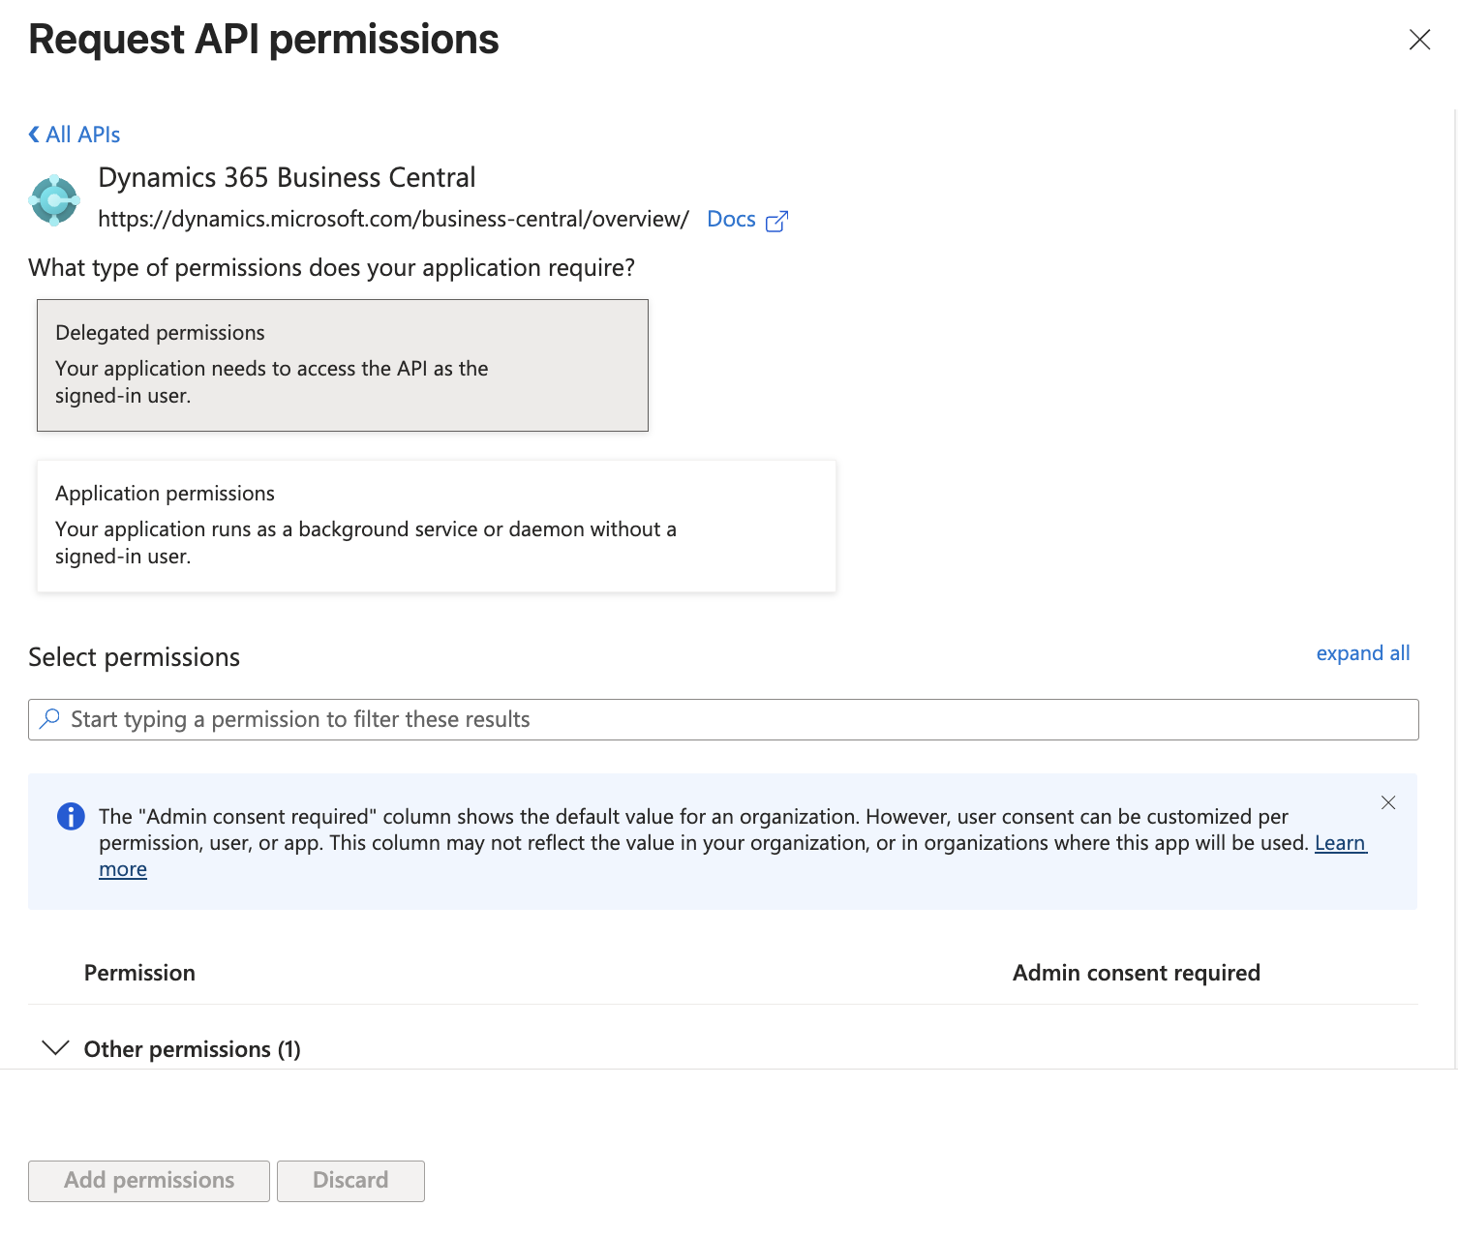Select the Application permissions tile

tap(436, 525)
